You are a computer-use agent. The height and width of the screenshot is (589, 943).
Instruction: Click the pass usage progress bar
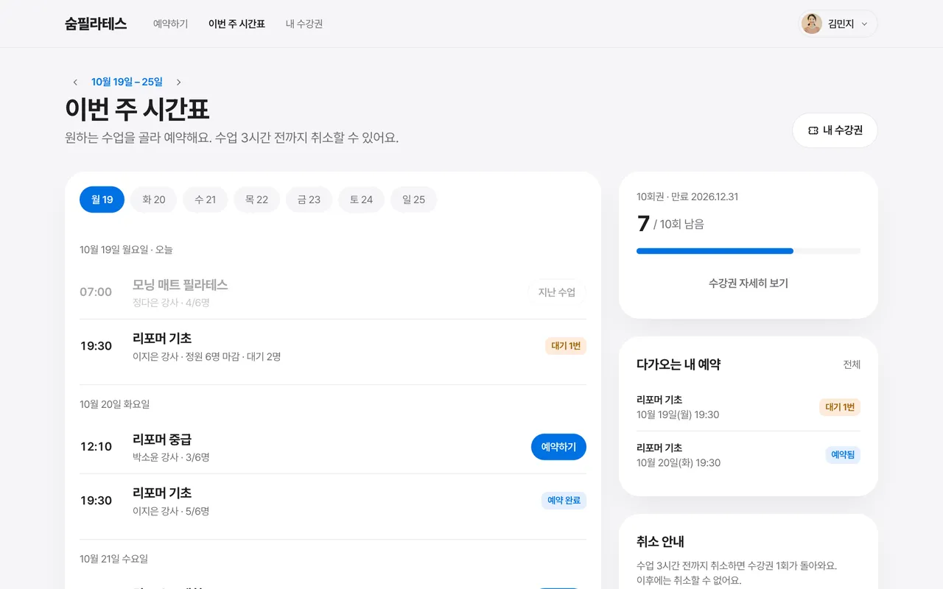pyautogui.click(x=749, y=251)
